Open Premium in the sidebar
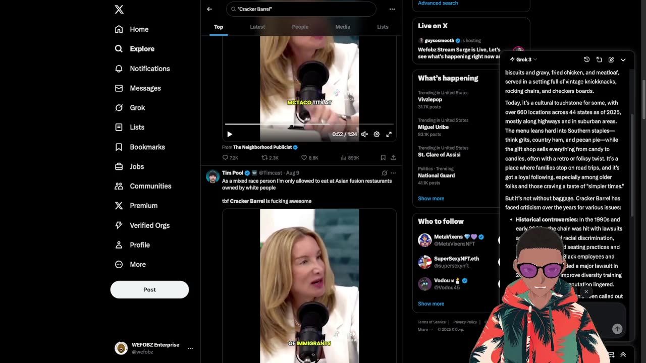Viewport: 646px width, 363px height. [136, 206]
